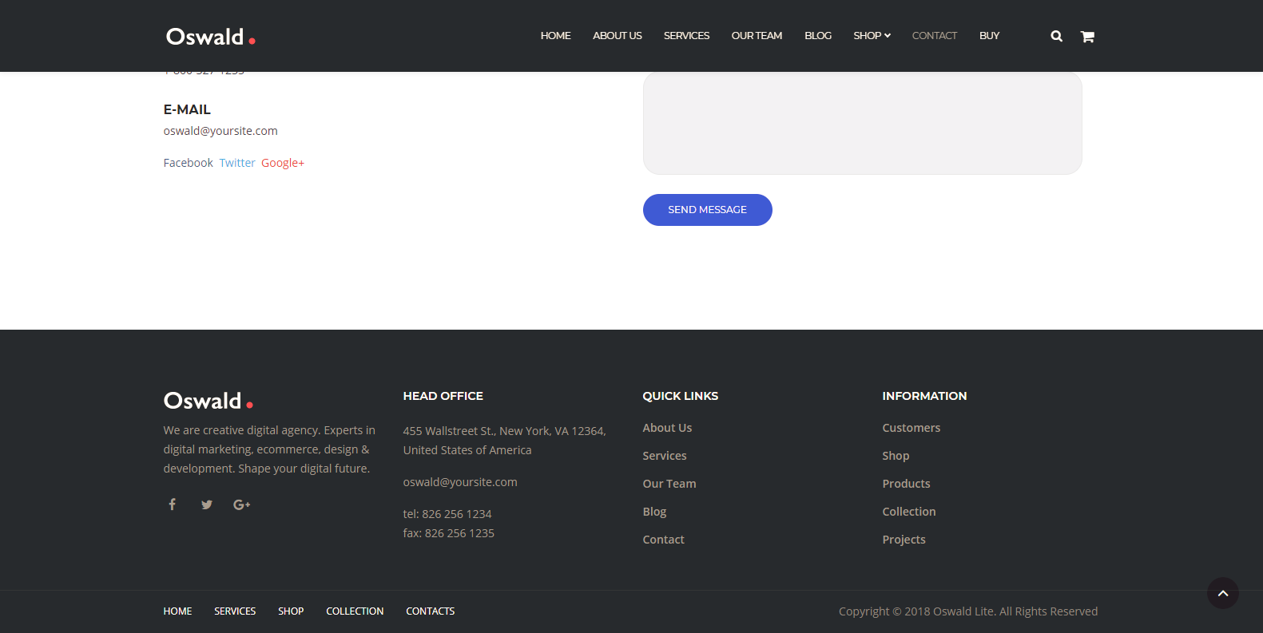This screenshot has height=633, width=1263.
Task: Open the About Us menu item
Action: tap(617, 36)
